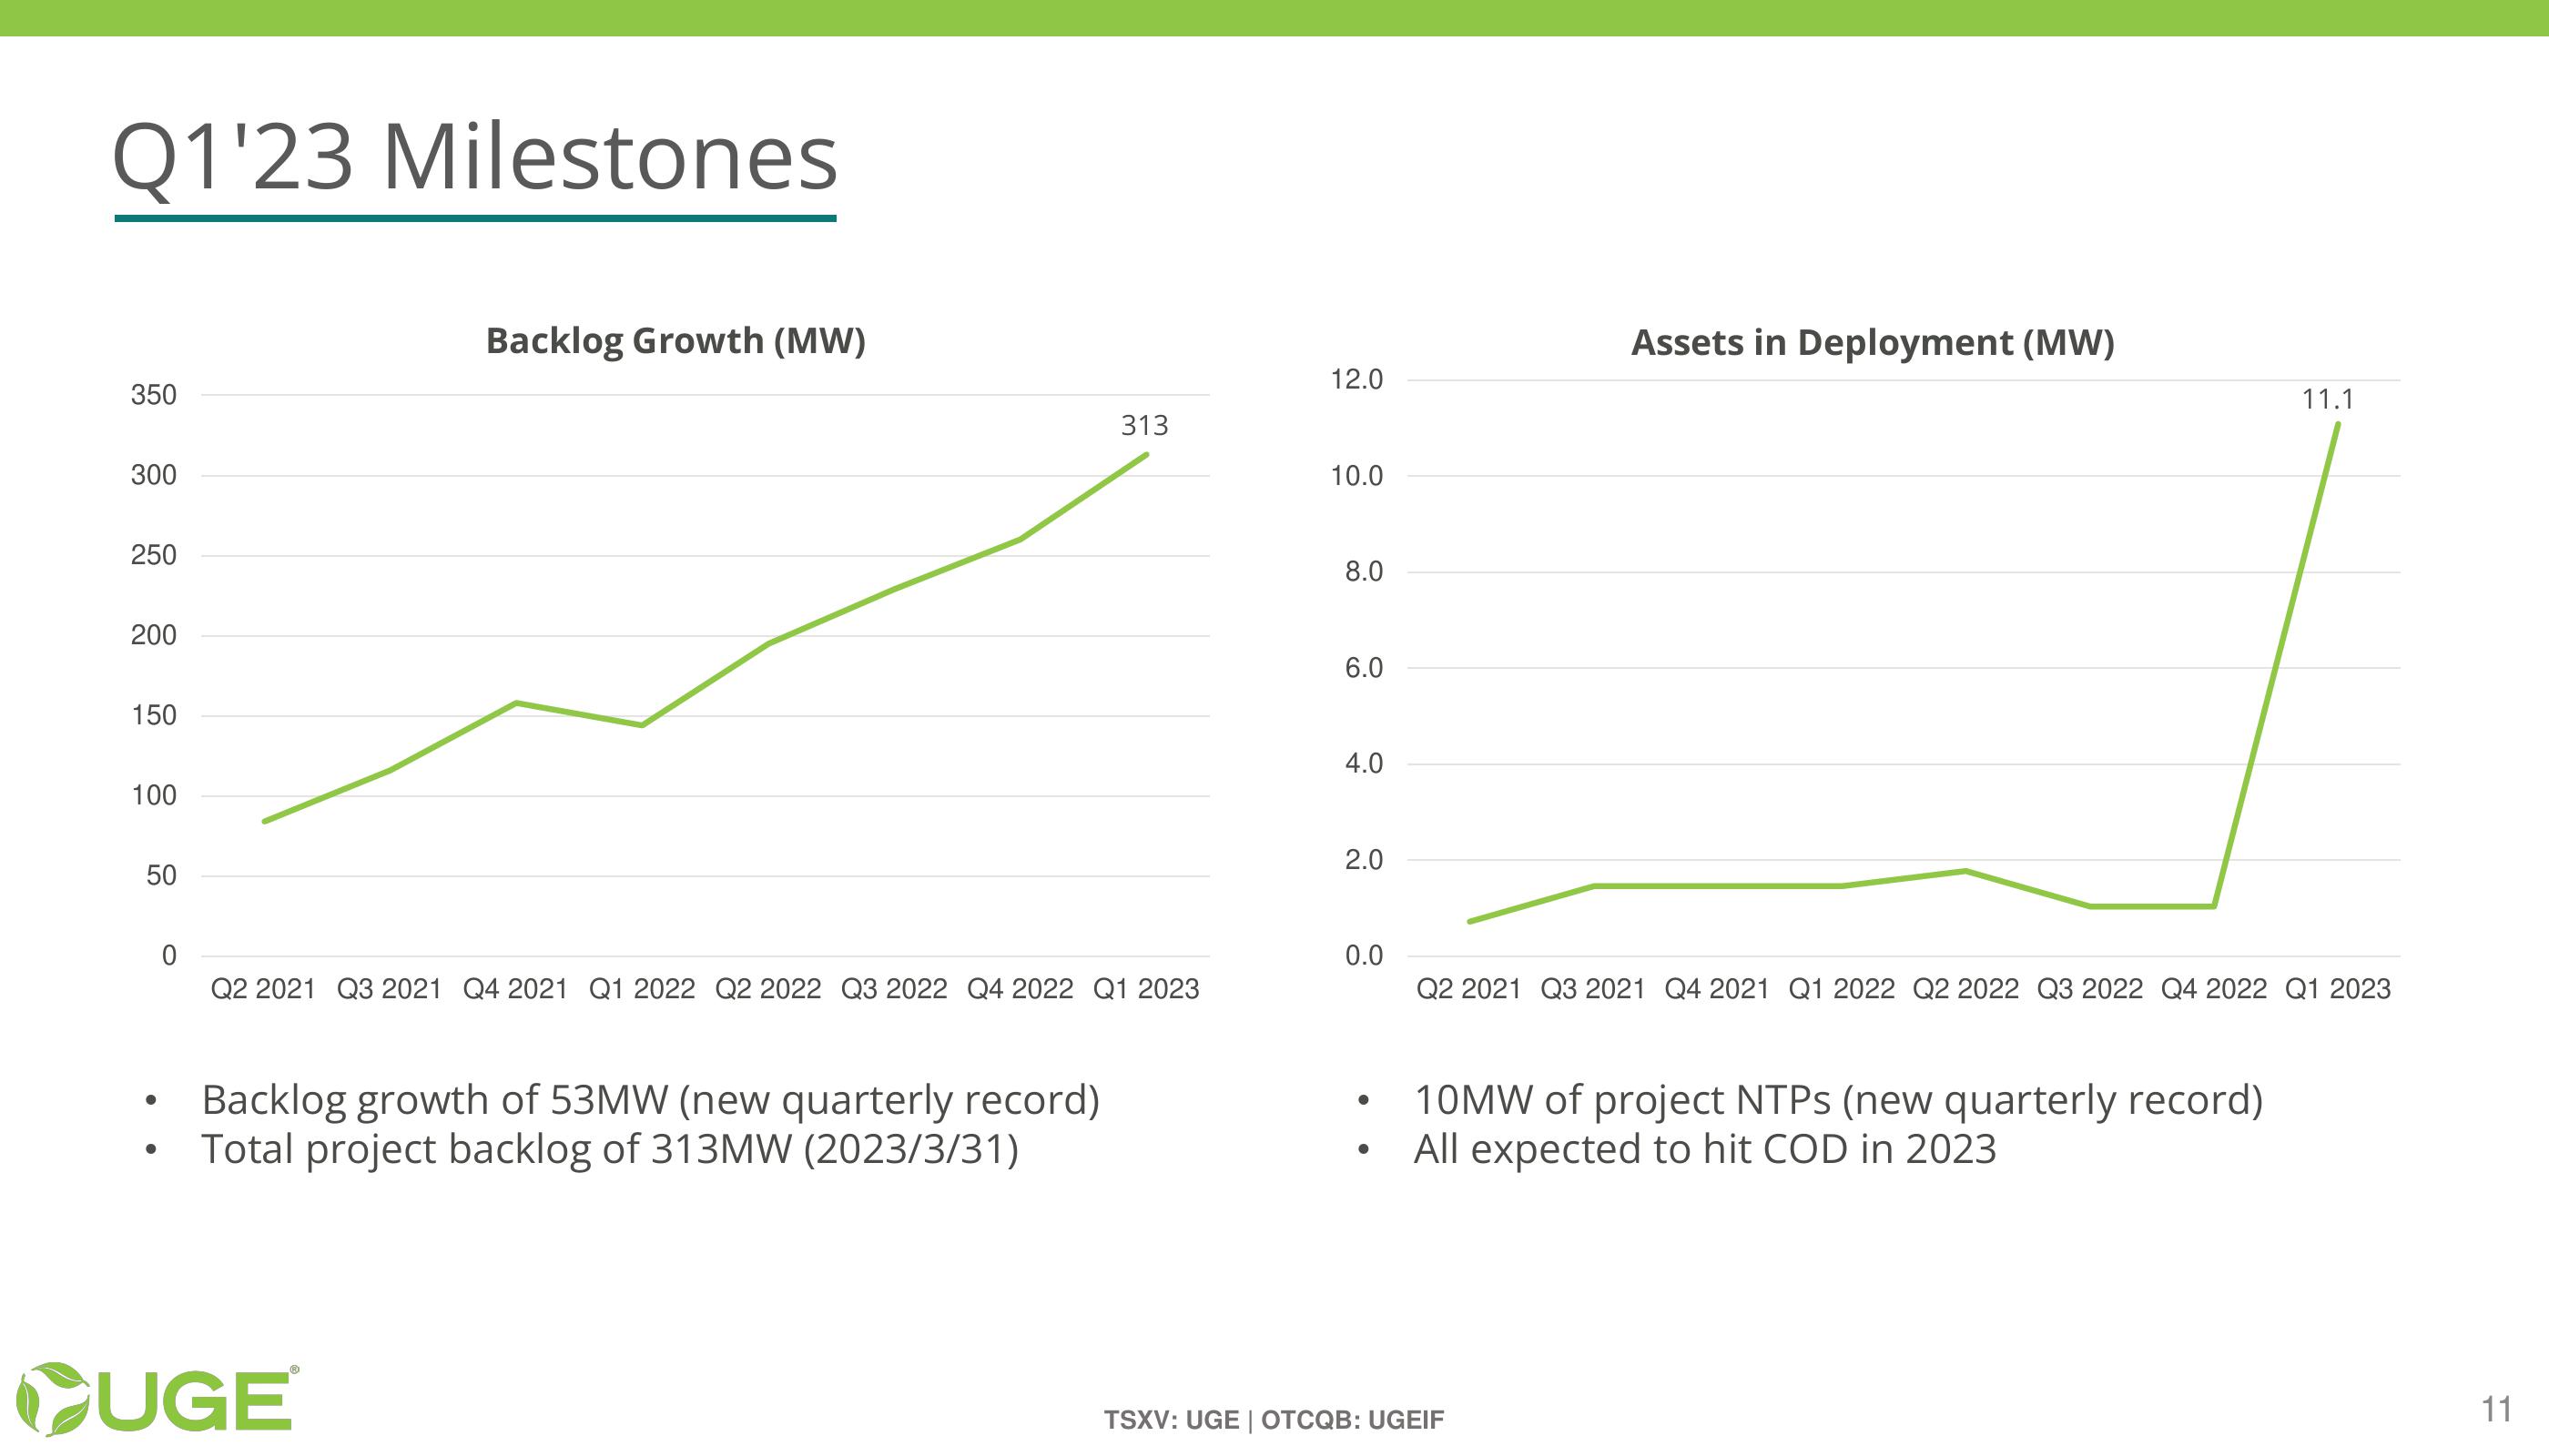Click Q3 2022 on Assets in Deployment axis
Image resolution: width=2549 pixels, height=1456 pixels.
pyautogui.click(x=2089, y=989)
